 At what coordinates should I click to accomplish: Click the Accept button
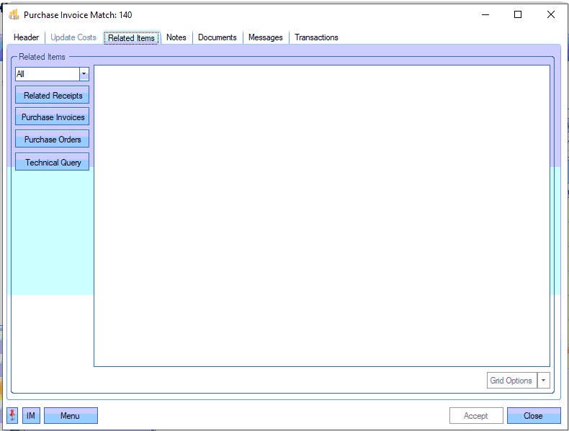(476, 415)
